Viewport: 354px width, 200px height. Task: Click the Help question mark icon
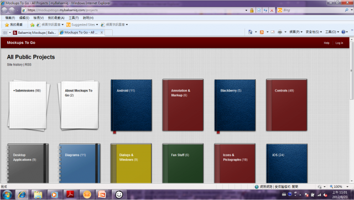(343, 32)
